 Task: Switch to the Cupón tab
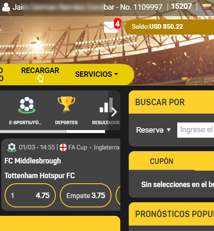(162, 161)
